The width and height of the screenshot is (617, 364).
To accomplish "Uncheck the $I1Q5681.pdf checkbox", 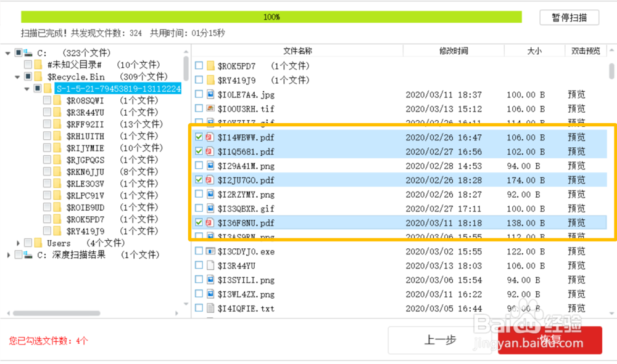I will click(199, 151).
